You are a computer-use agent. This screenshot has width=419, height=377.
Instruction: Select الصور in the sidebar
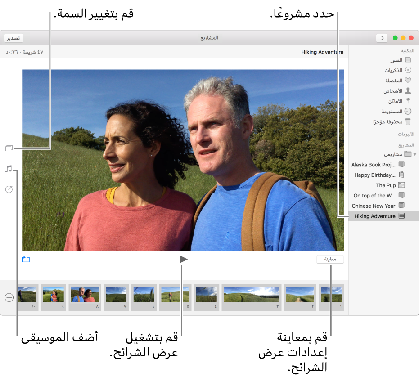(400, 60)
